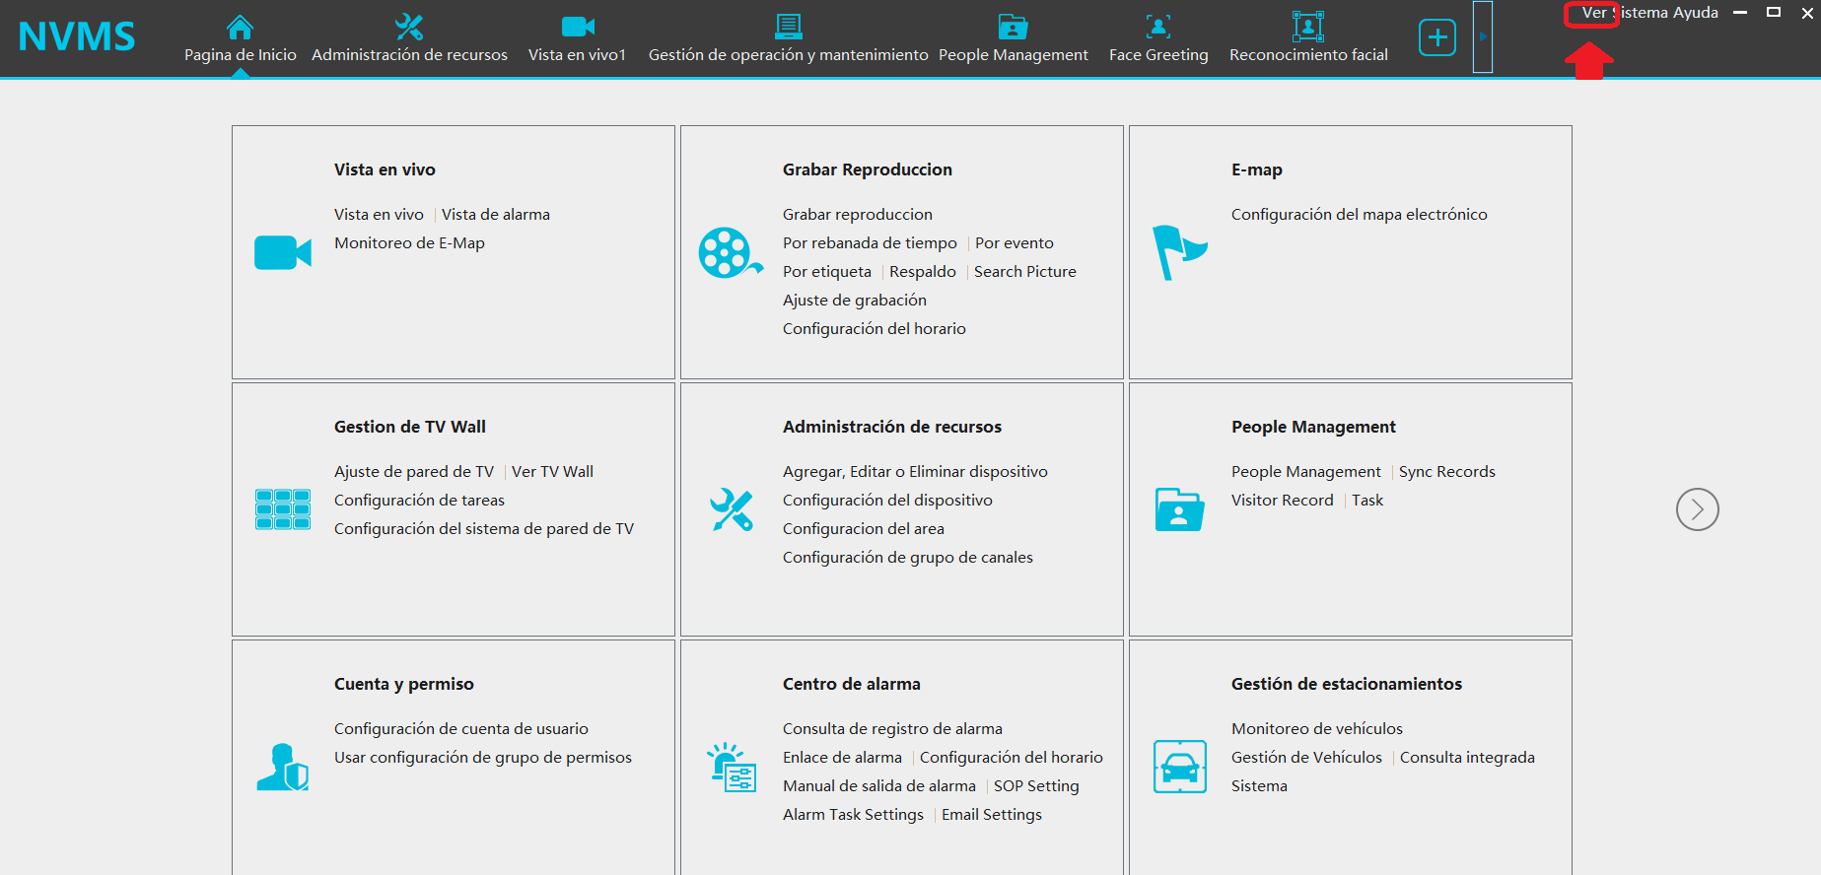Image resolution: width=1821 pixels, height=875 pixels.
Task: Click the NVMS logo
Action: click(77, 37)
